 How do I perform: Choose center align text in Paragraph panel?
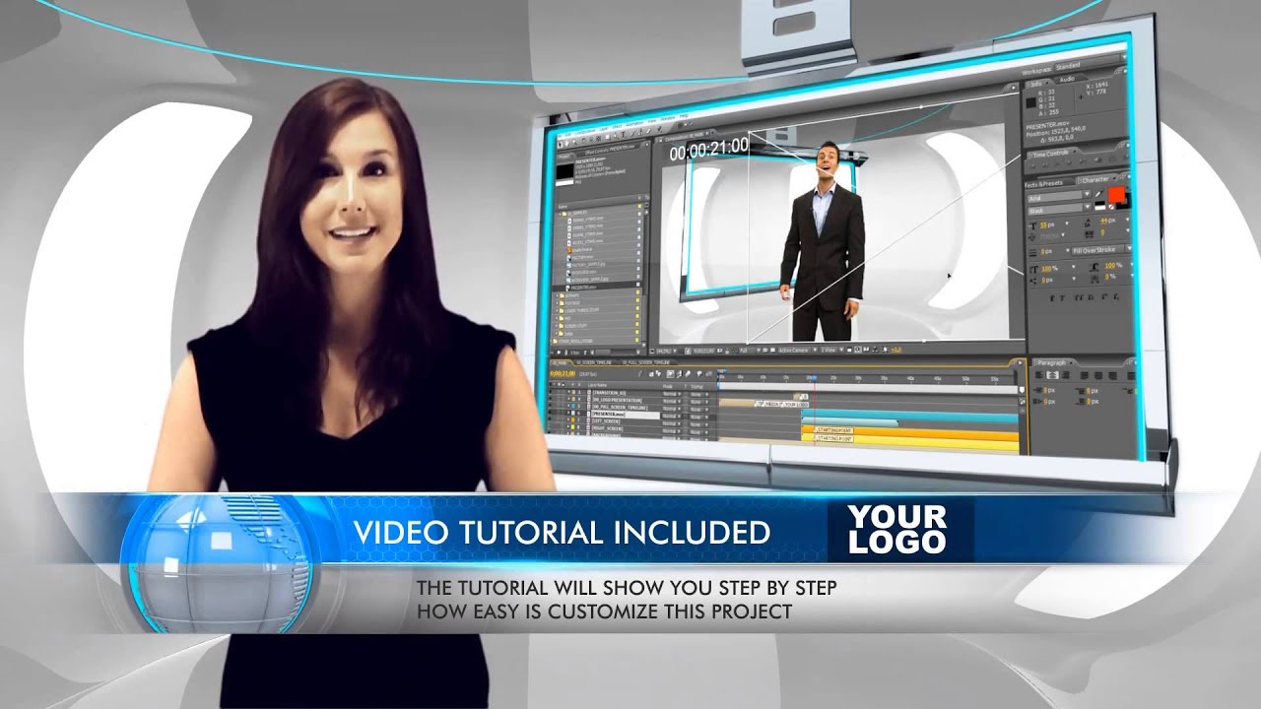pyautogui.click(x=1052, y=375)
